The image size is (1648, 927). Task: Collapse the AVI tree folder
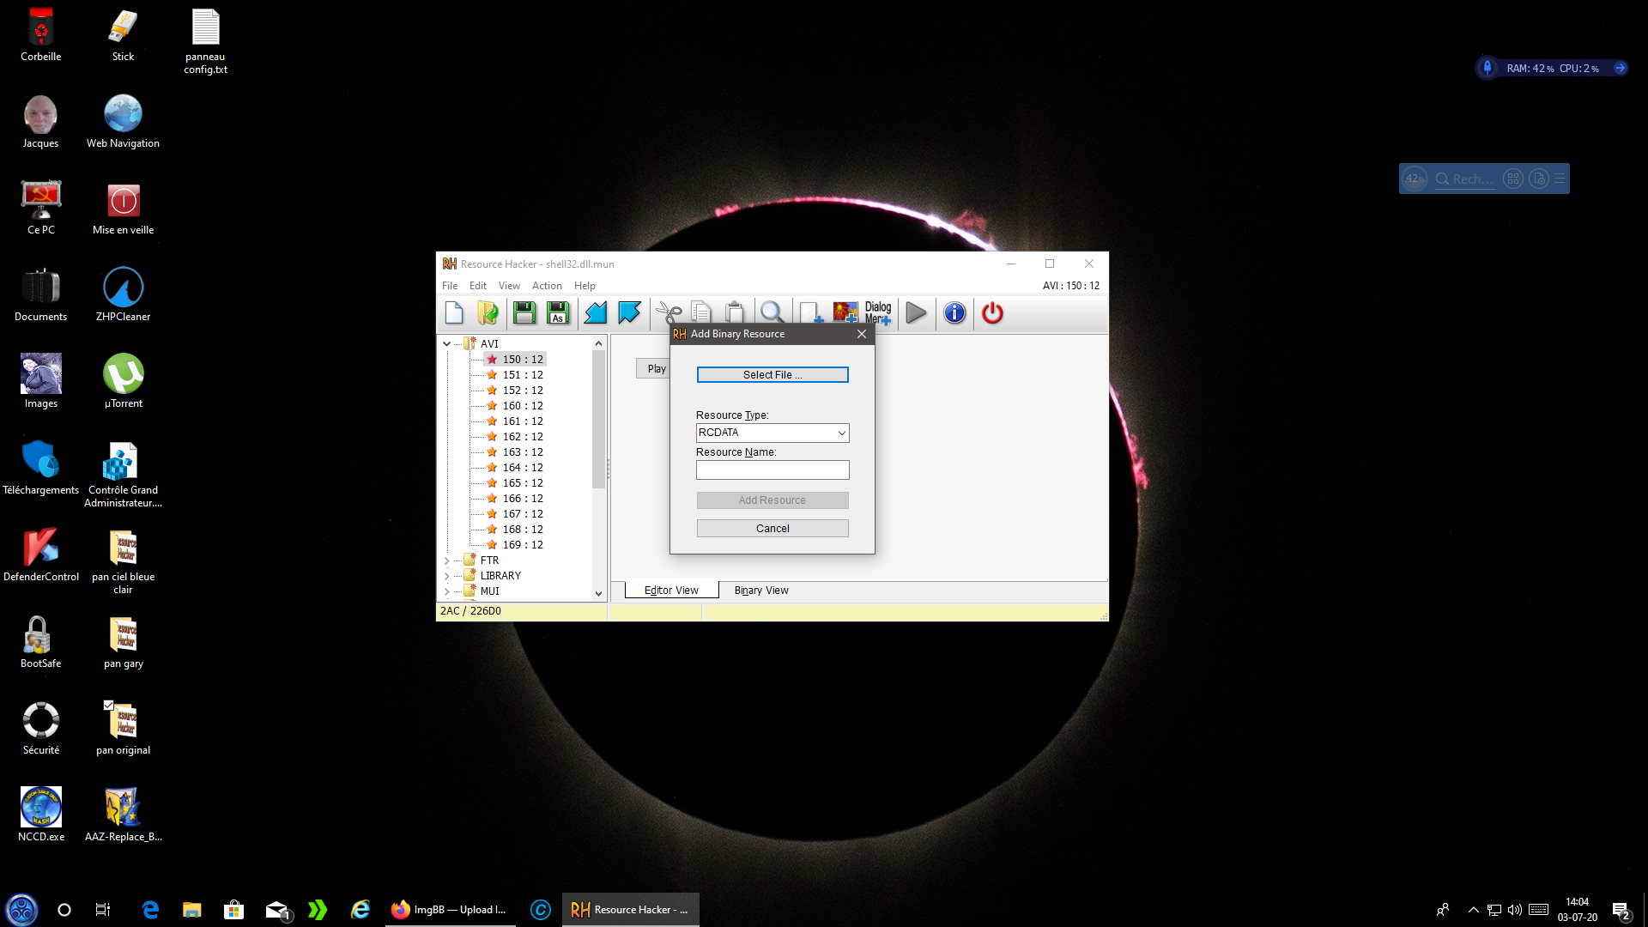[446, 344]
